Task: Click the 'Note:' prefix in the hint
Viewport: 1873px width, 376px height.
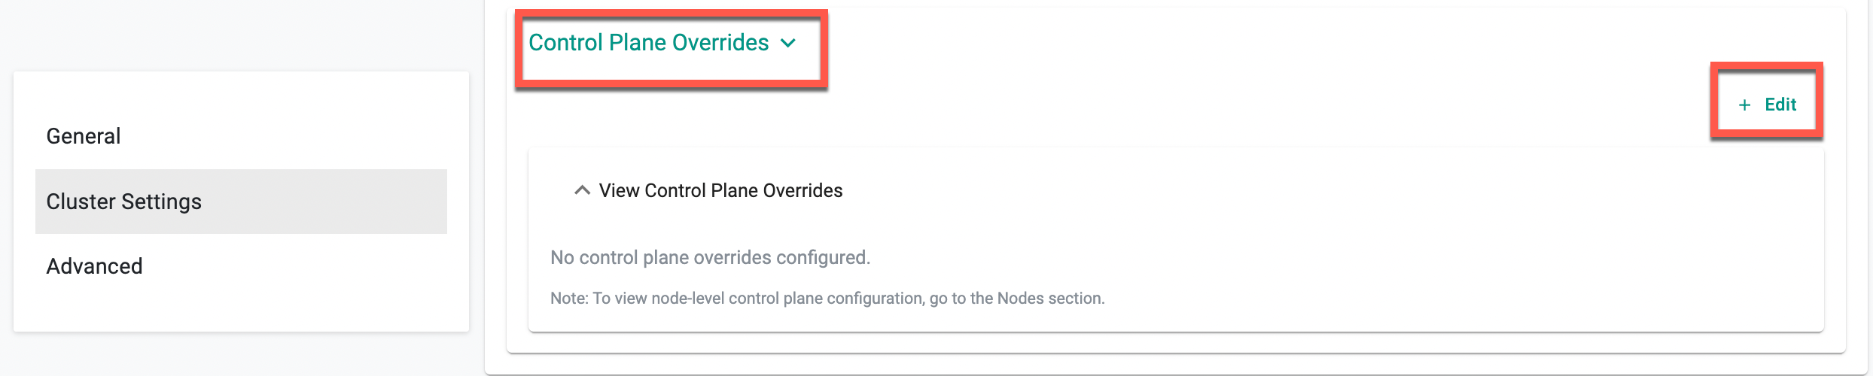Action: point(569,299)
